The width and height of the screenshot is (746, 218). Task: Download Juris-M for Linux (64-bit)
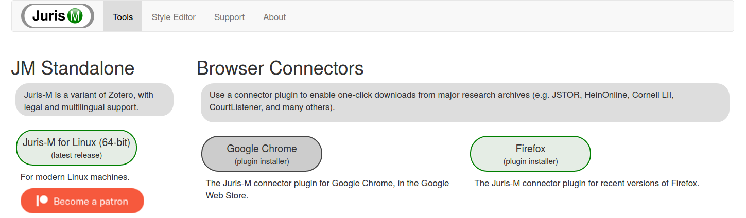(77, 148)
